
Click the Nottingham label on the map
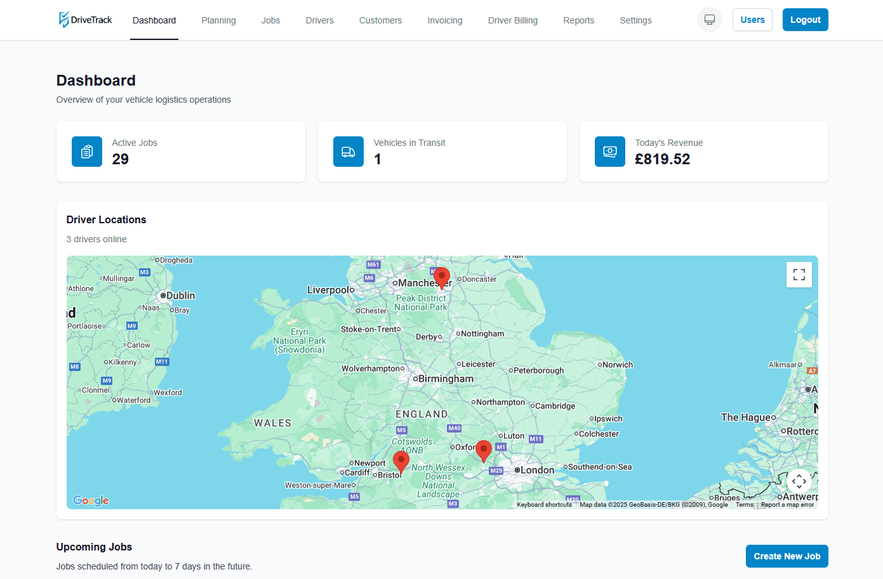pyautogui.click(x=482, y=334)
